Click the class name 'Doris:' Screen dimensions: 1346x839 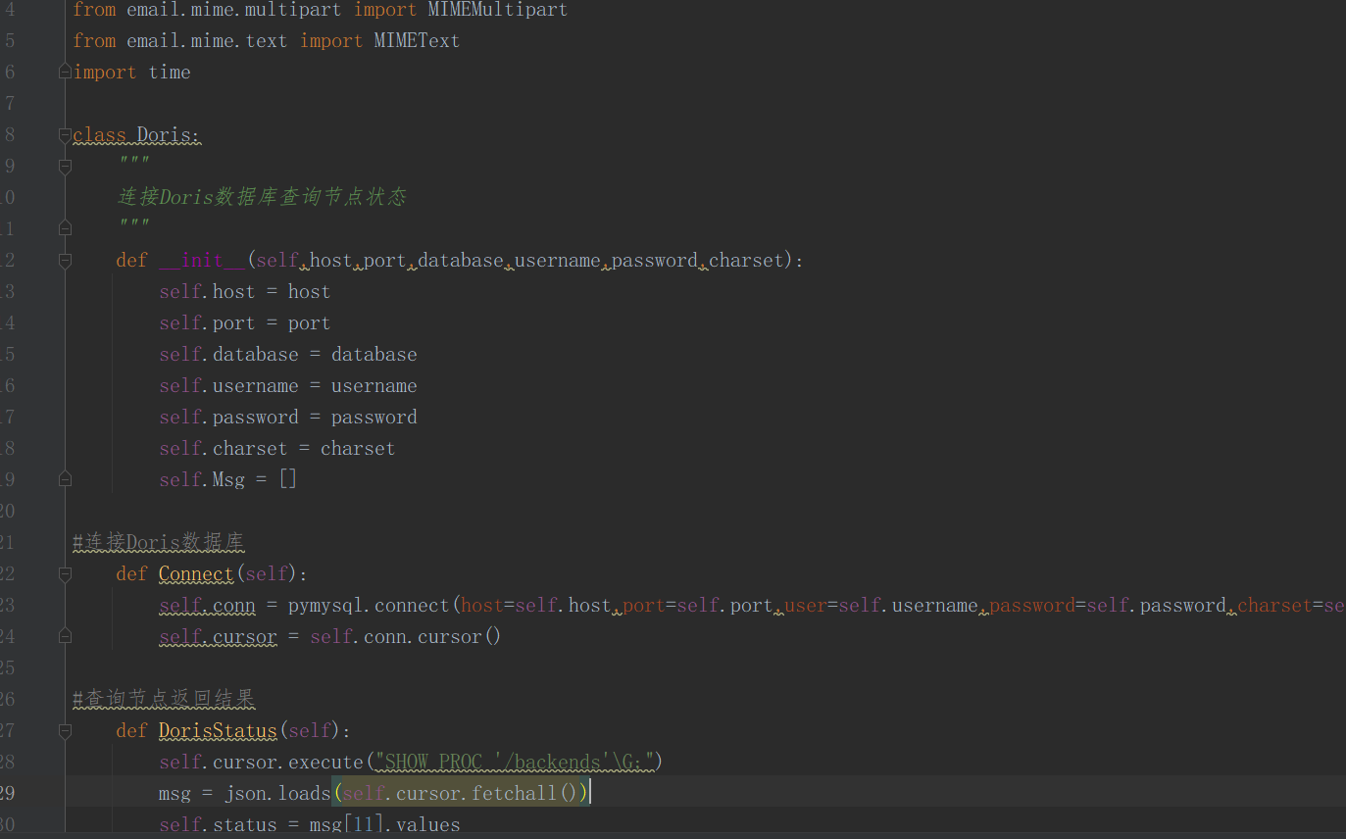(x=169, y=134)
